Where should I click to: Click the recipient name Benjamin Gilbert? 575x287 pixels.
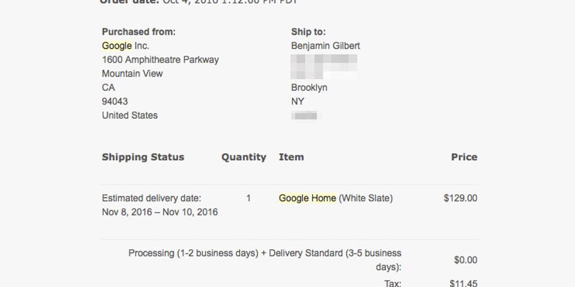pos(325,46)
